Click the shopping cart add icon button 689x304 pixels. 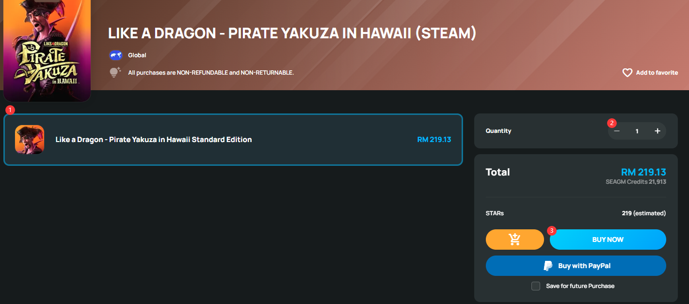515,240
